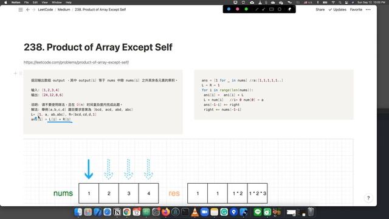This screenshot has width=389, height=219.
Task: Click the Share button
Action: pyautogui.click(x=320, y=10)
